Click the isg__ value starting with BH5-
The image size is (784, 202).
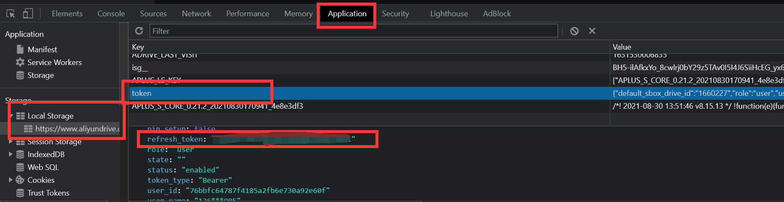coord(697,68)
